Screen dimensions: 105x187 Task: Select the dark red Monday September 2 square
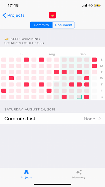click(x=94, y=66)
